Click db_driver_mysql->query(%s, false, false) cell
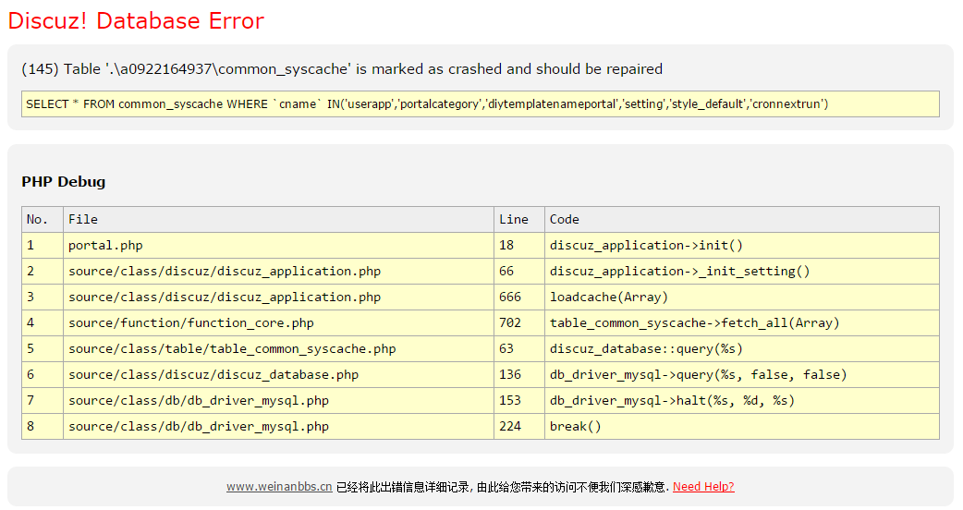Viewport: 963px width, 510px height. [742, 374]
